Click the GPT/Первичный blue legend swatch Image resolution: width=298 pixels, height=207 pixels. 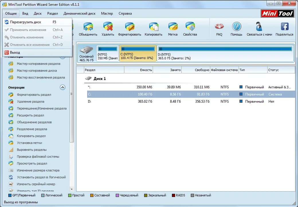coord(10,196)
